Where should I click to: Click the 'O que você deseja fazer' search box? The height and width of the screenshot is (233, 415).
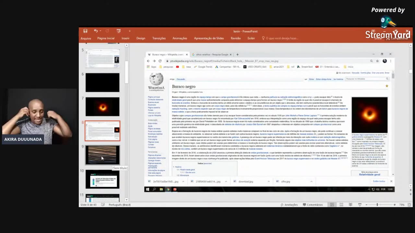(x=280, y=38)
